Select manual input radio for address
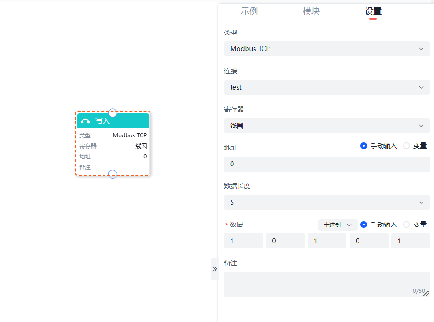Screen dimensions: 434x322 pos(364,146)
